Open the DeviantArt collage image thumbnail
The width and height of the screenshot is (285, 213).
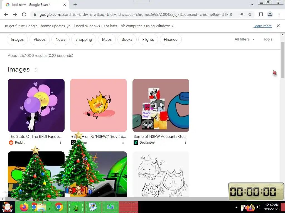(161, 105)
